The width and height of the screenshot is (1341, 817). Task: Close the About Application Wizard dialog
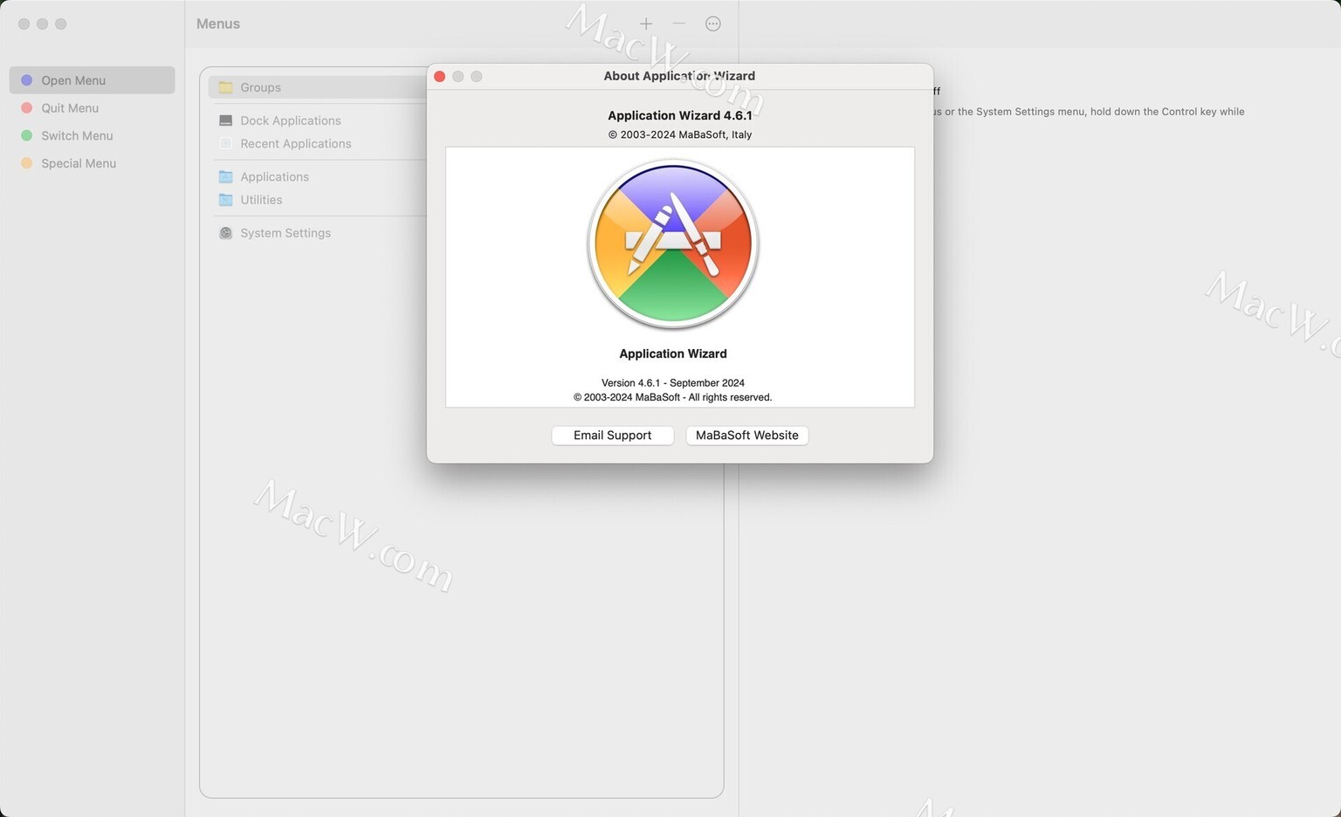(440, 77)
